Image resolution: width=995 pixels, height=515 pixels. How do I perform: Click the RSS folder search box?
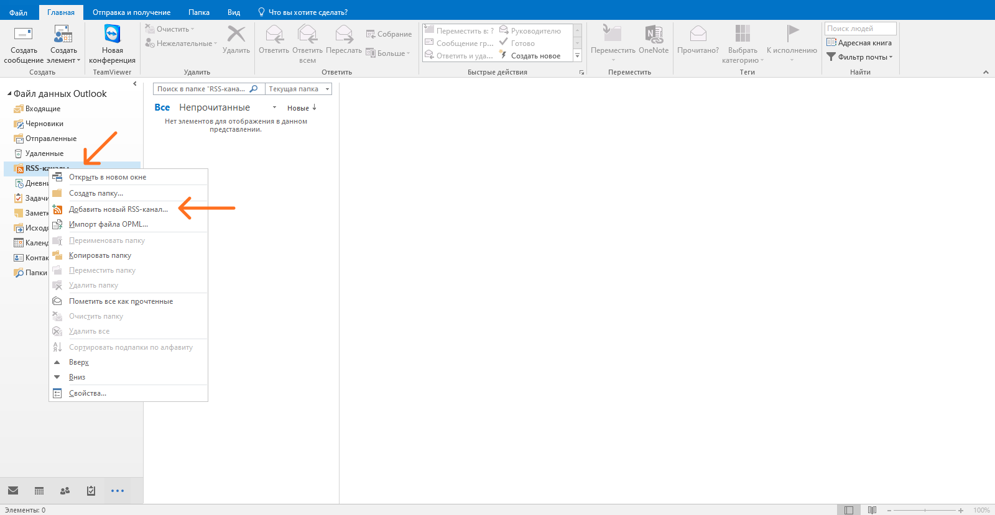[x=208, y=89]
